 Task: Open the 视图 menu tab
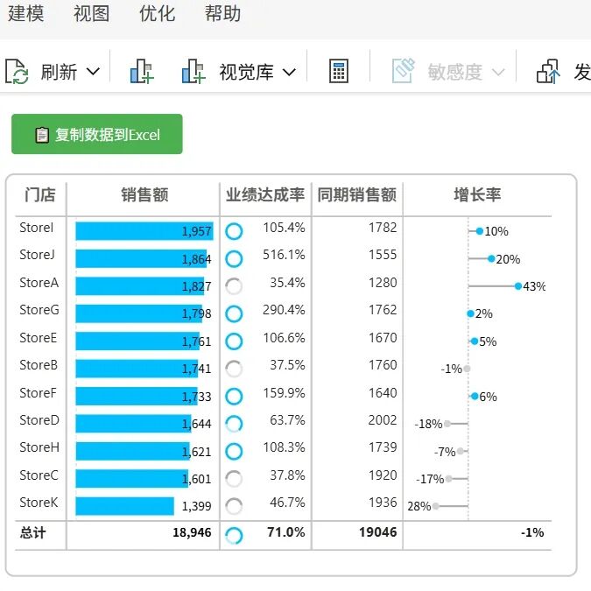tap(92, 13)
